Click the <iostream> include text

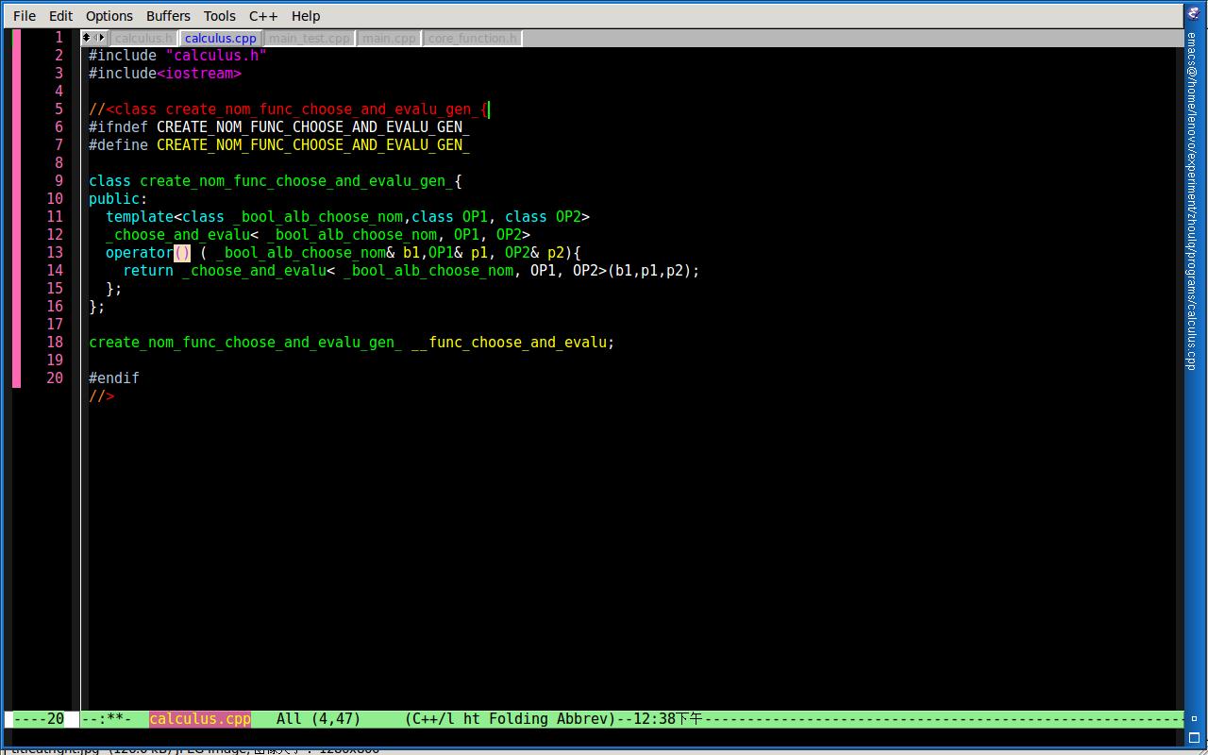pyautogui.click(x=199, y=73)
